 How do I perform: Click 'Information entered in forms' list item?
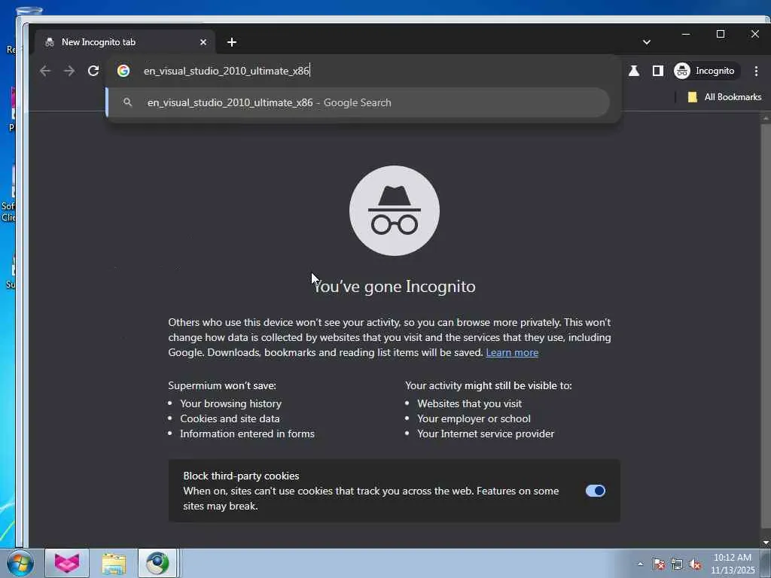pos(247,433)
